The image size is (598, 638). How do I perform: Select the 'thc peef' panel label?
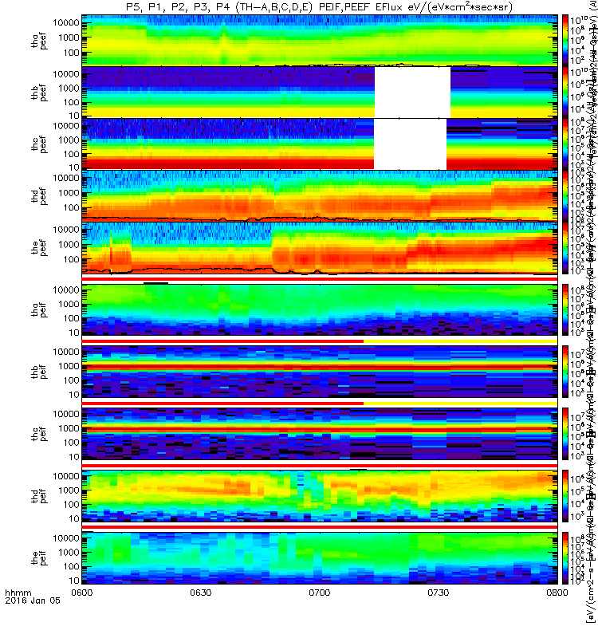click(x=39, y=144)
